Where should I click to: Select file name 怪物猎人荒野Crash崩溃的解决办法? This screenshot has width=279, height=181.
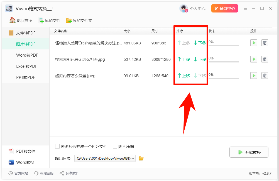[89, 43]
